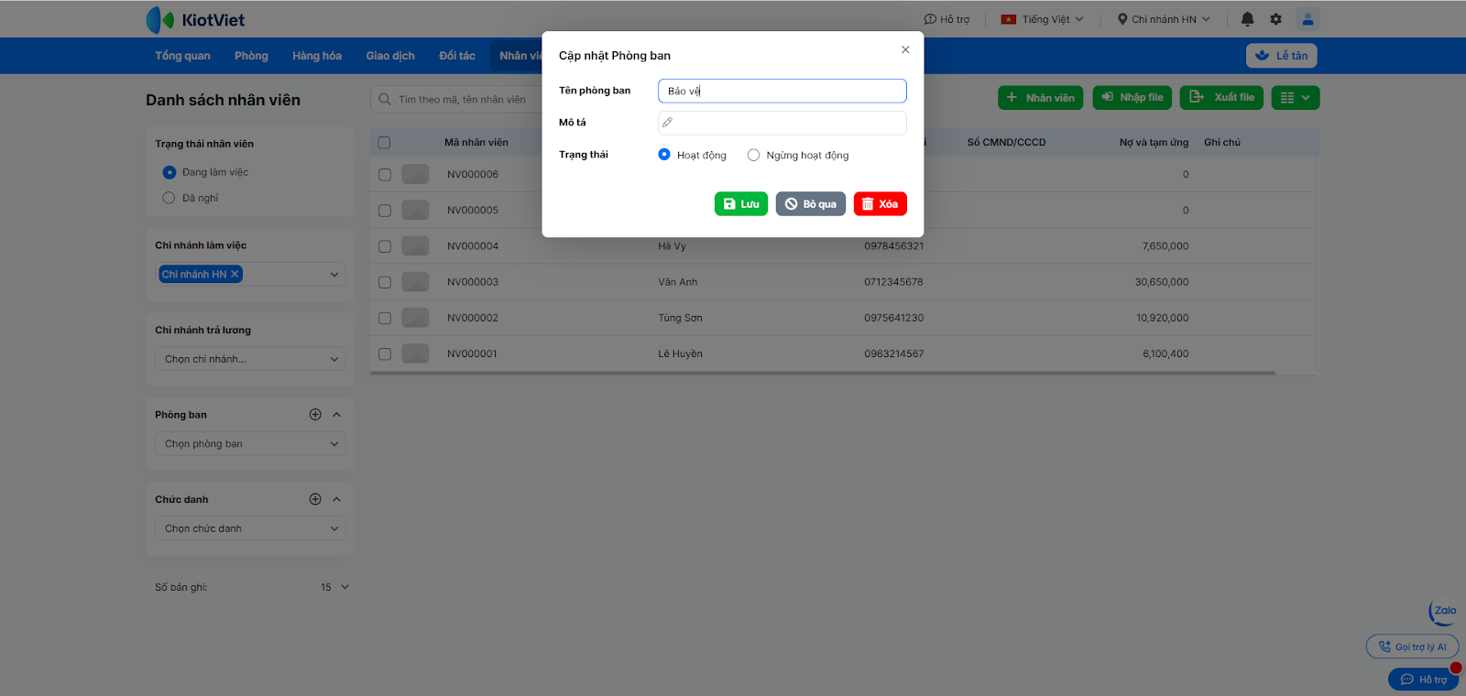Image resolution: width=1466 pixels, height=696 pixels.
Task: Add a new department with plus icon
Action: coord(315,415)
